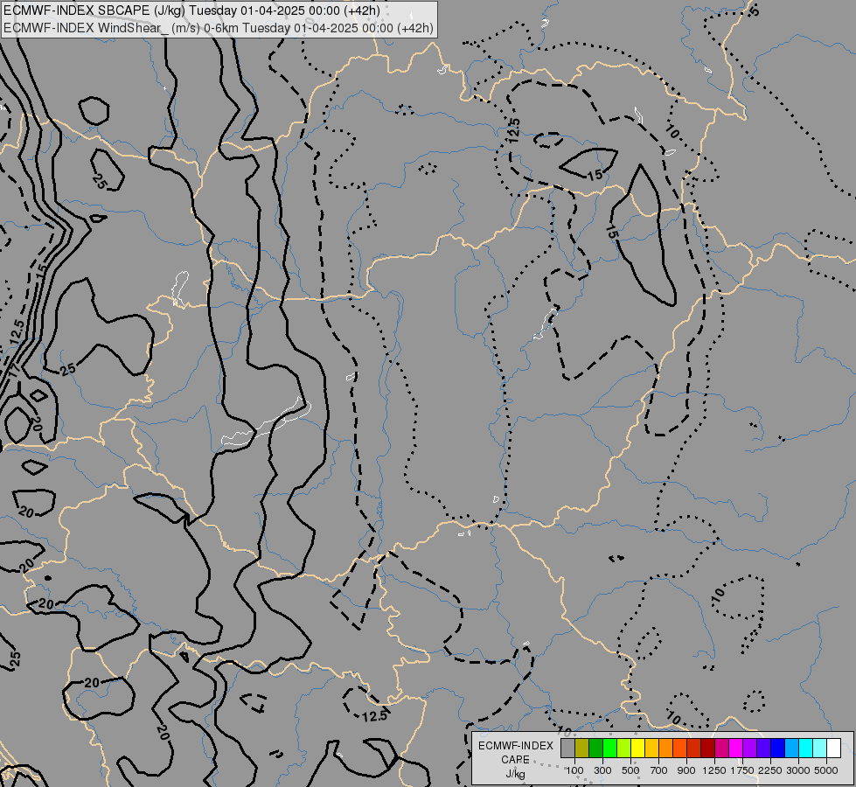Click the grey swatch in the CAPE legend
Viewport: 856px width, 787px height.
(567, 749)
